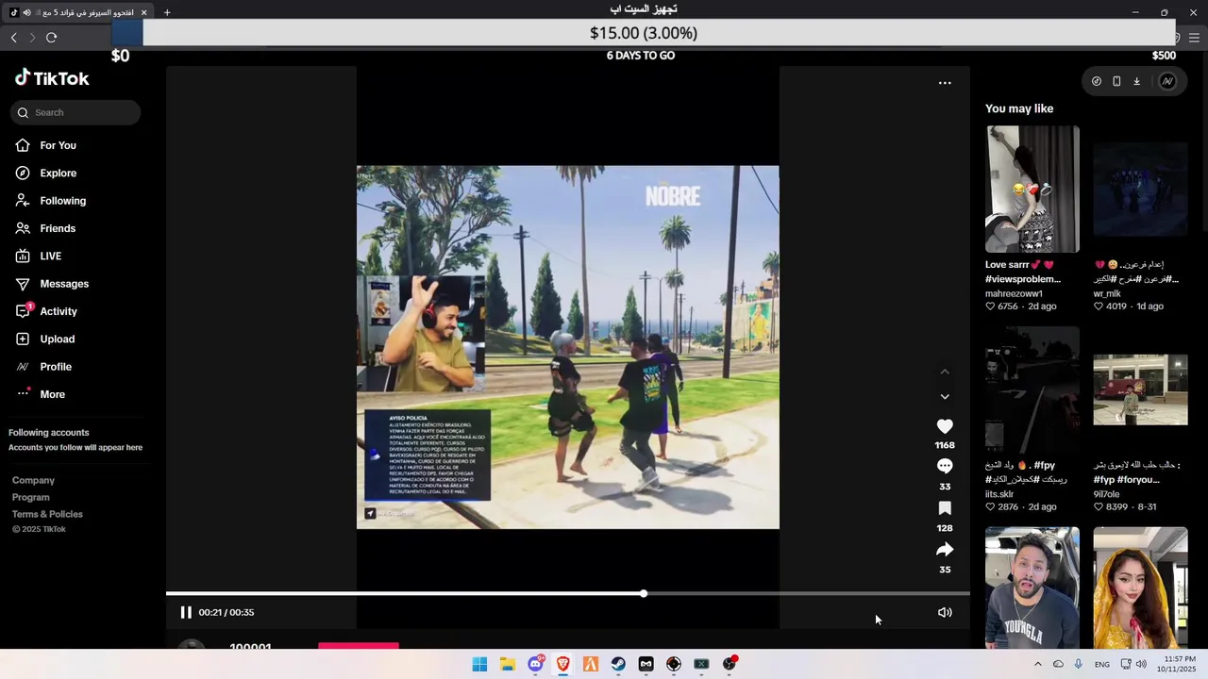Go to the previous video with the up chevron
Screen dimensions: 1208x679
click(x=945, y=372)
